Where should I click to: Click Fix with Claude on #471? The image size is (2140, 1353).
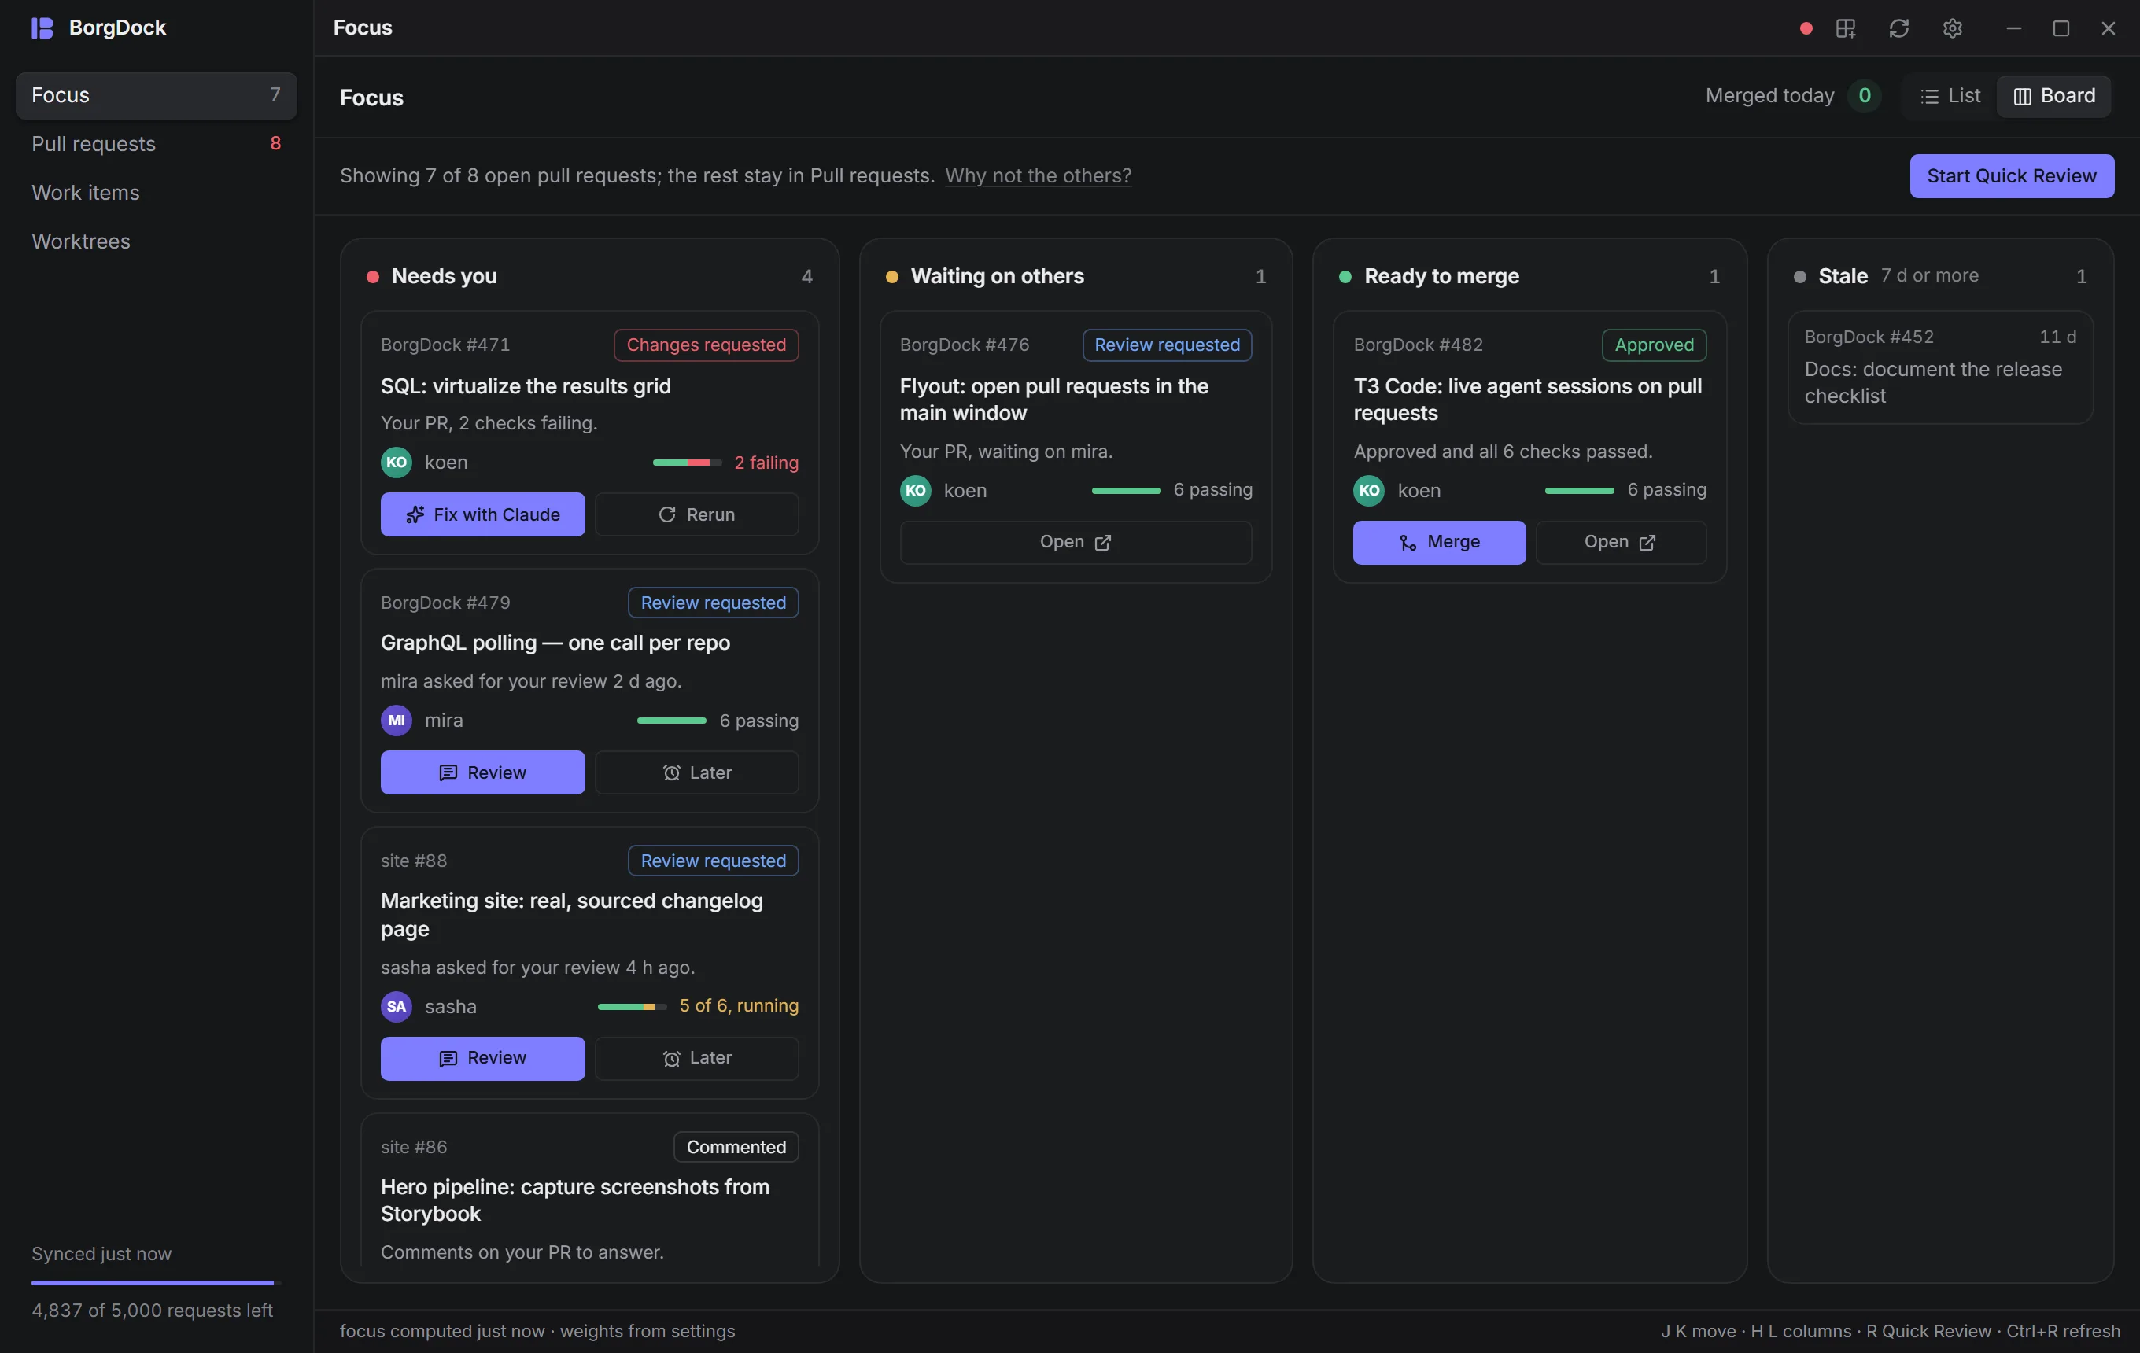(x=482, y=514)
